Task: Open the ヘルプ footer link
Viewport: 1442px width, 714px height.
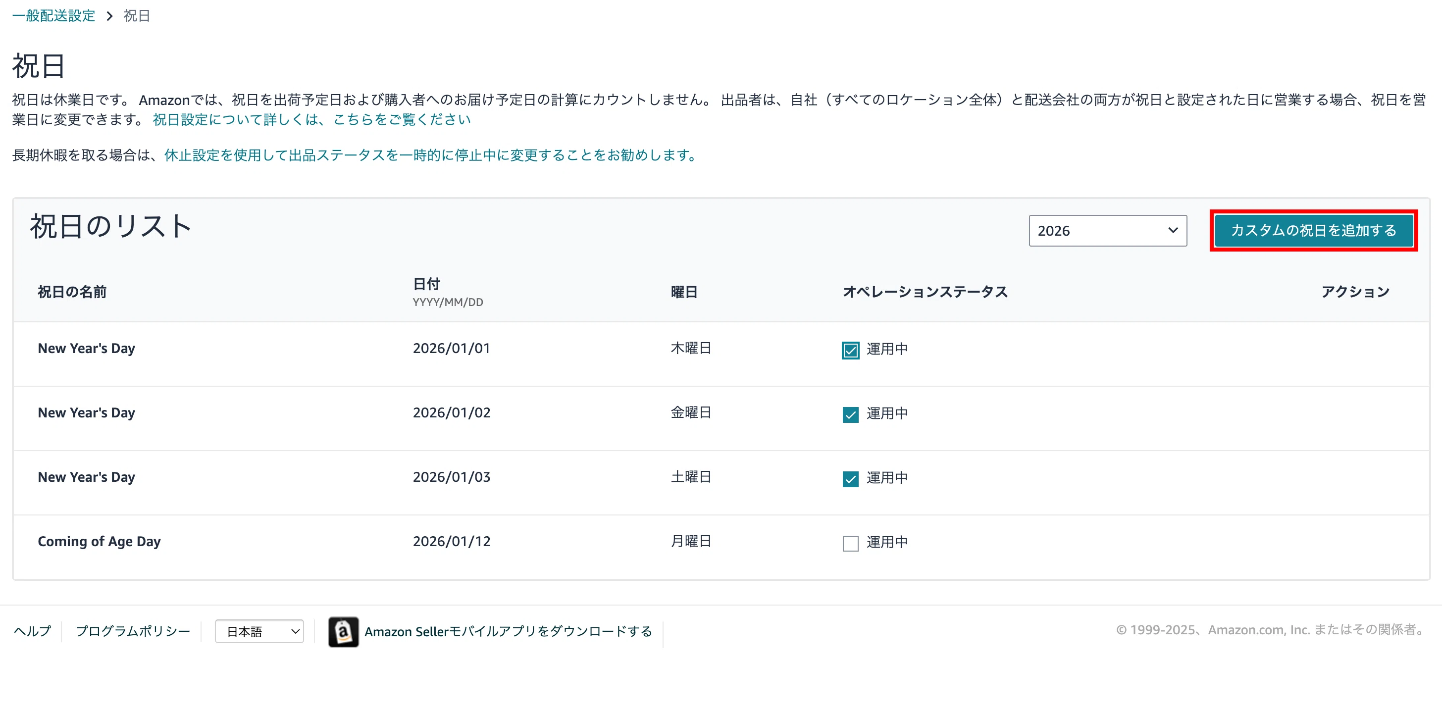Action: (32, 631)
